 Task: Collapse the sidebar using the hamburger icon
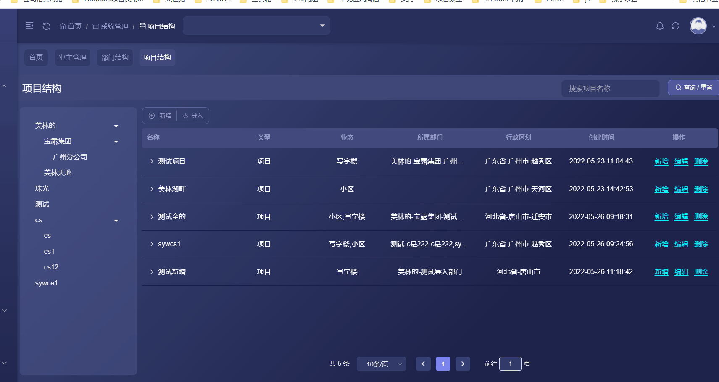click(29, 26)
